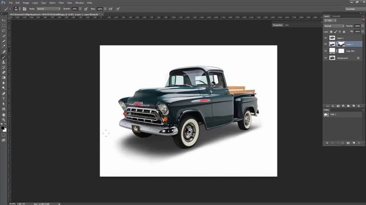This screenshot has height=205, width=366.
Task: Select the Zoom tool
Action: point(3,120)
